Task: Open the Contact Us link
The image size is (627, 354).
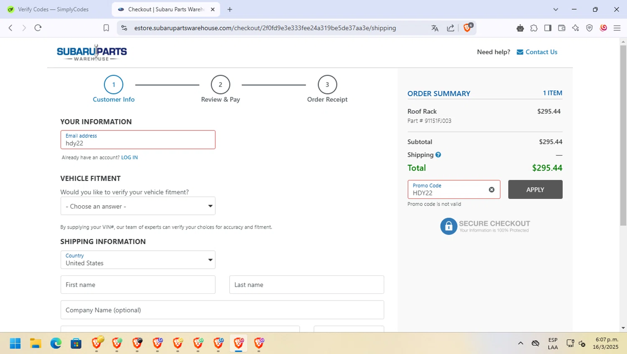Action: pos(537,52)
